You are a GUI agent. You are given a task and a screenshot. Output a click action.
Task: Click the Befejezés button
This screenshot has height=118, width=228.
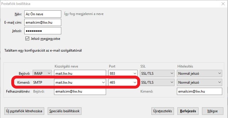coord(188,111)
